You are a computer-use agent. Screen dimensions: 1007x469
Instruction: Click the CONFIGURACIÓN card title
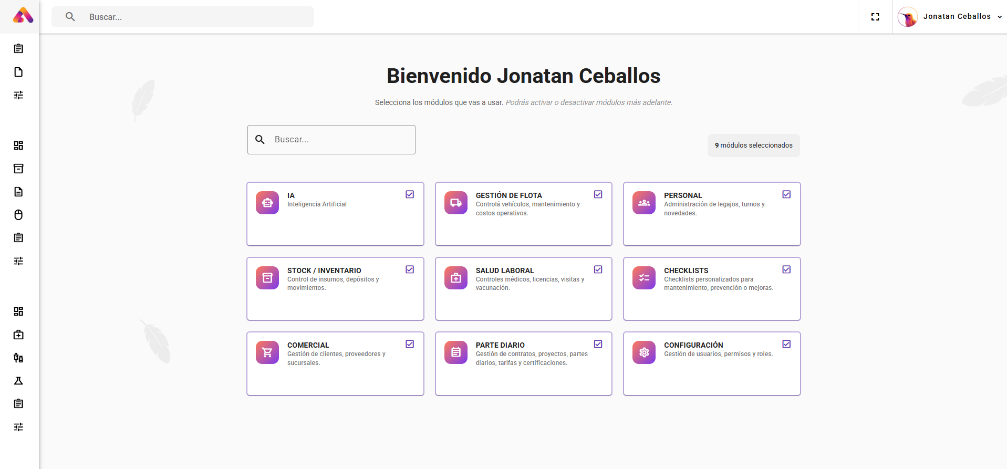click(693, 345)
